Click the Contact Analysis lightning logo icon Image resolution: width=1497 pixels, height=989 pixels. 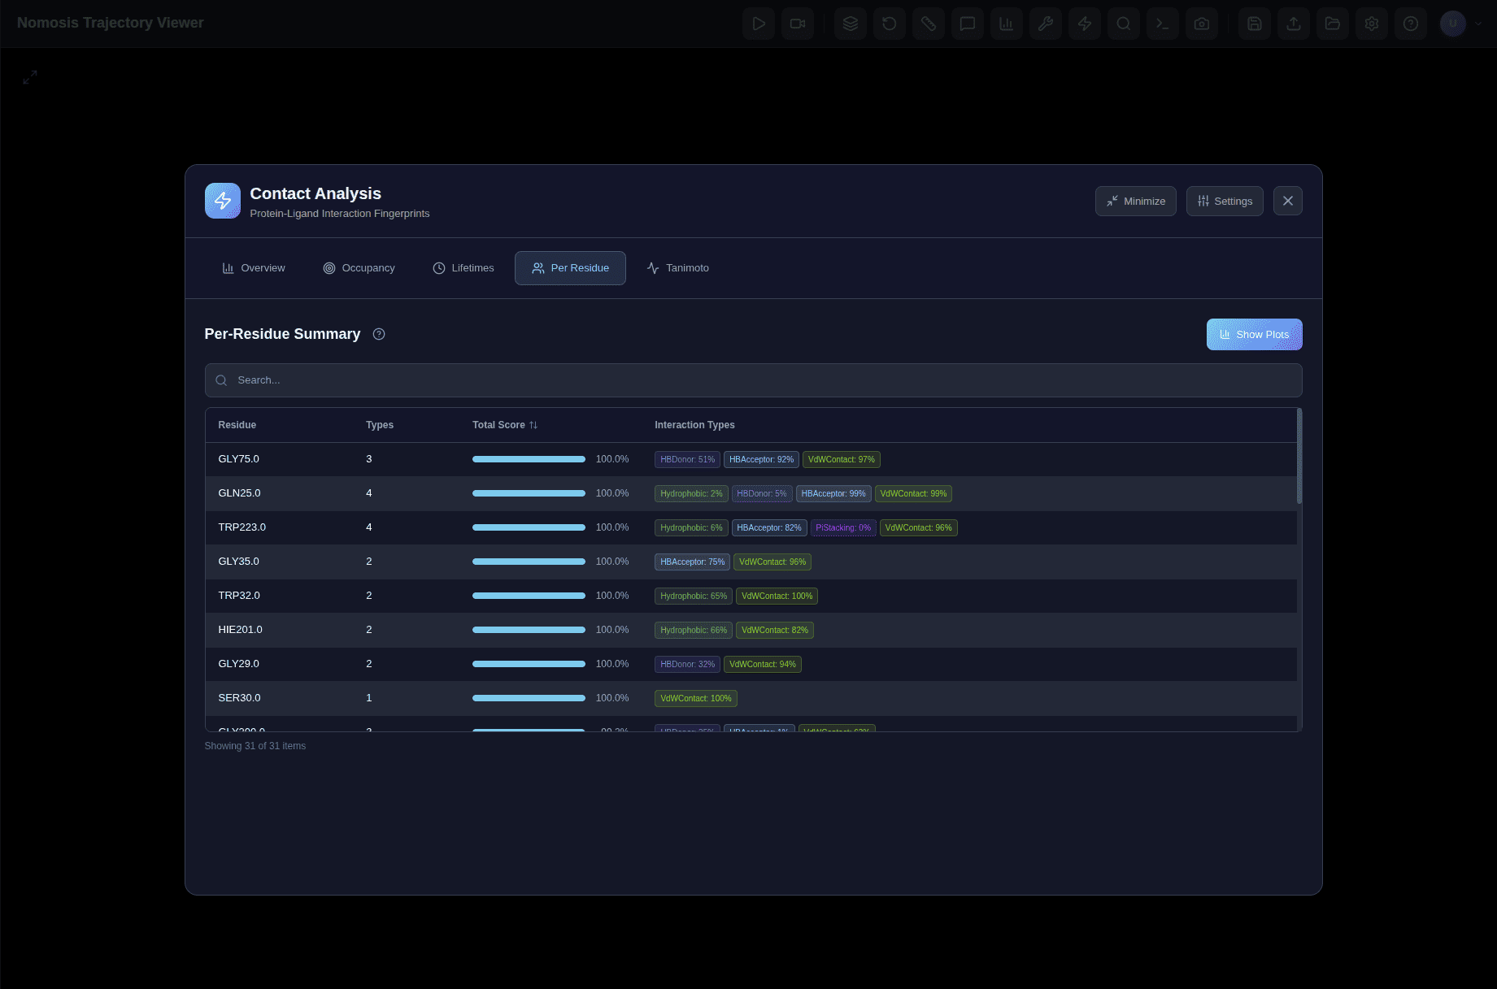pyautogui.click(x=222, y=201)
